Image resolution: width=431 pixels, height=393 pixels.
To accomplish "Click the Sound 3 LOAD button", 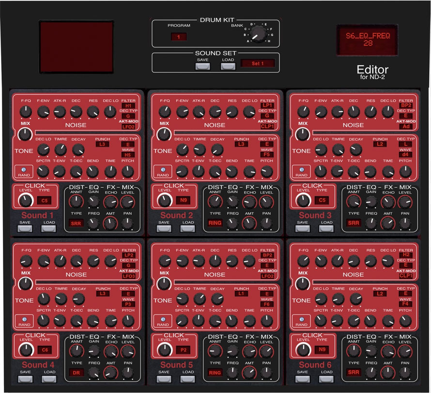I will [326, 229].
